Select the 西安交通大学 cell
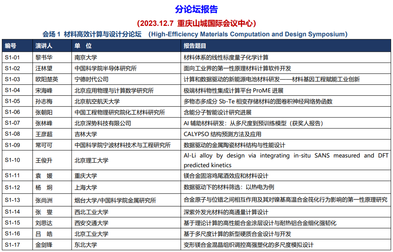 (x=92, y=223)
